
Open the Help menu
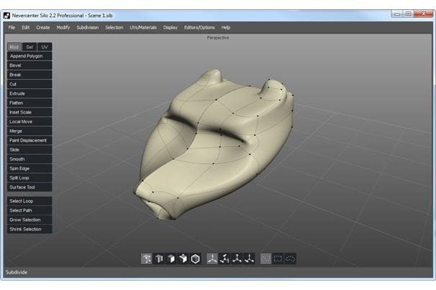pos(226,27)
